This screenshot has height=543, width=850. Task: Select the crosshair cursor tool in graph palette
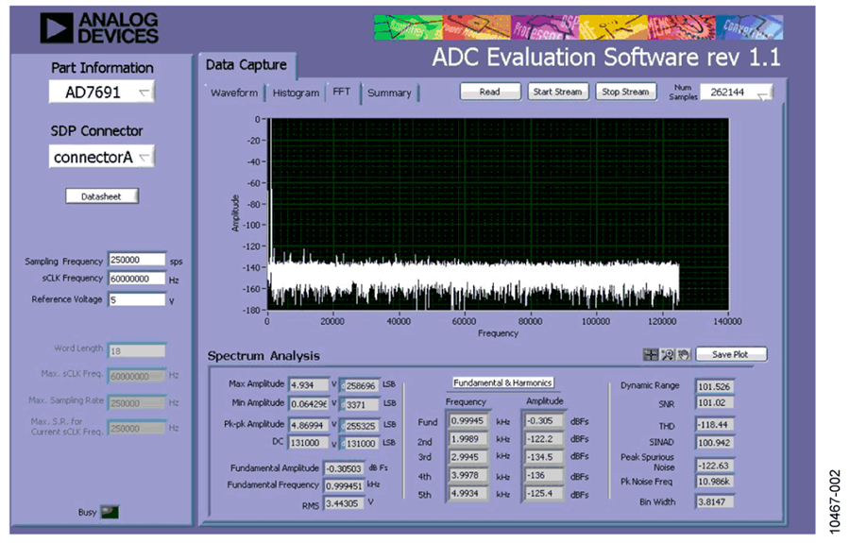pyautogui.click(x=650, y=354)
